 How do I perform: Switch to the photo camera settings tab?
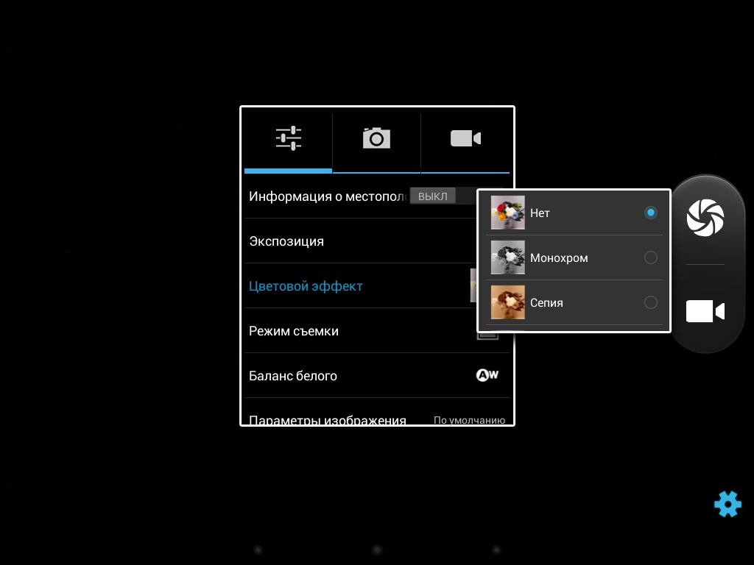[376, 138]
